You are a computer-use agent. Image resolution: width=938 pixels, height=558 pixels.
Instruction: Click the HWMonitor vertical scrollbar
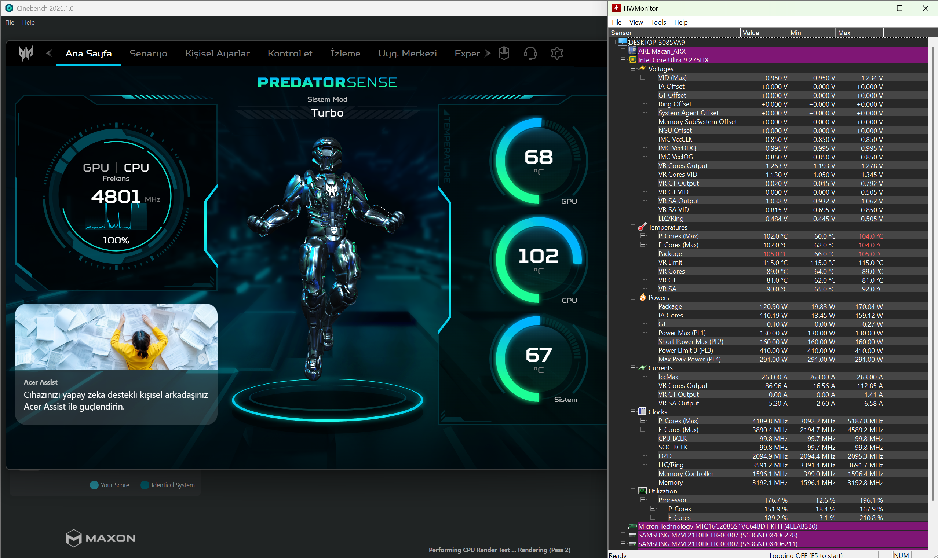(933, 274)
